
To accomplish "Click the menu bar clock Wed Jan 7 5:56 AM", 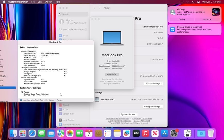I will click(212, 2).
